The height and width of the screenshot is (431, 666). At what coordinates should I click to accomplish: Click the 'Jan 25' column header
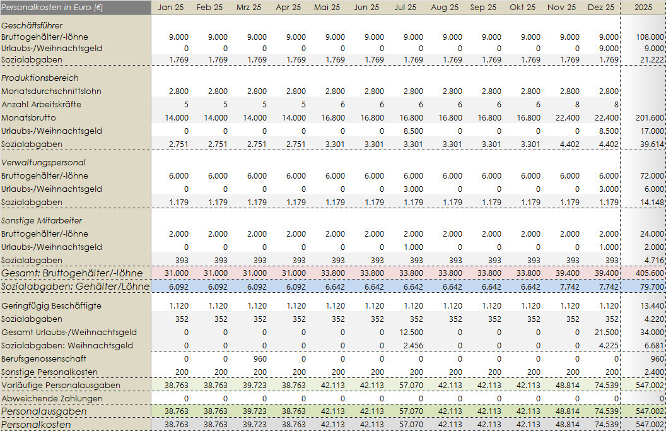click(171, 7)
